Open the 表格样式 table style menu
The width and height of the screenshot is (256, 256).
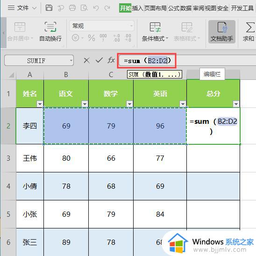click(187, 32)
